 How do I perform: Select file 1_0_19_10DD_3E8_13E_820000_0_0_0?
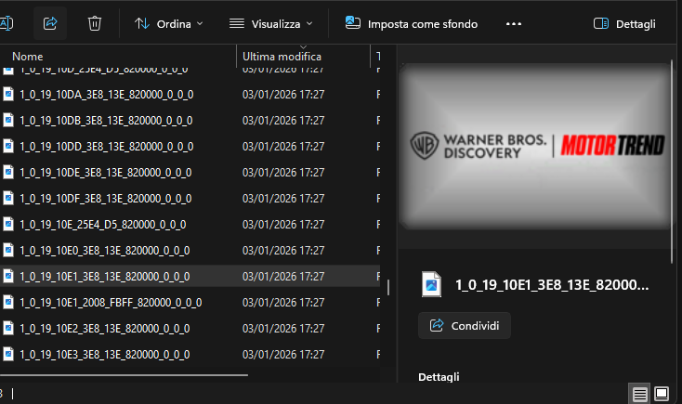[x=107, y=147]
